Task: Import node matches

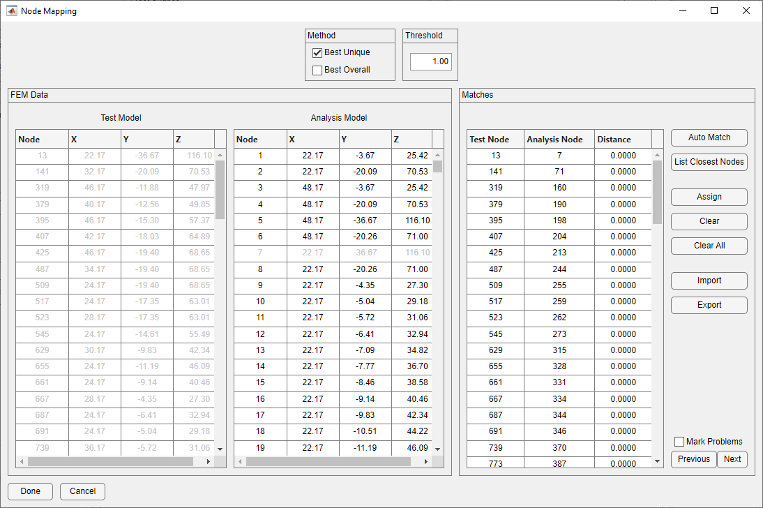Action: [709, 281]
